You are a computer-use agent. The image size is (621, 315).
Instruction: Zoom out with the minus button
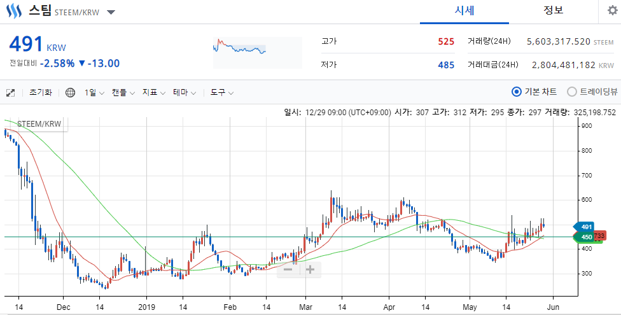(x=288, y=270)
